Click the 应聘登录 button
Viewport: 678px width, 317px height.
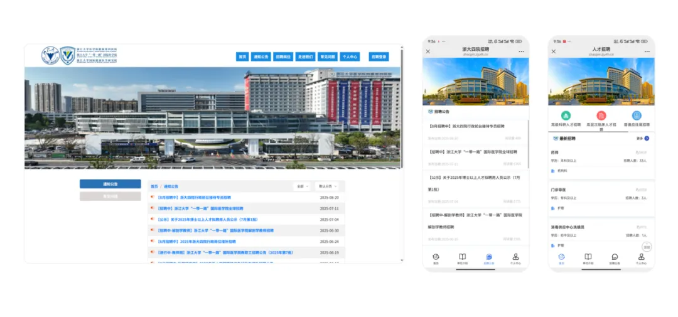379,56
